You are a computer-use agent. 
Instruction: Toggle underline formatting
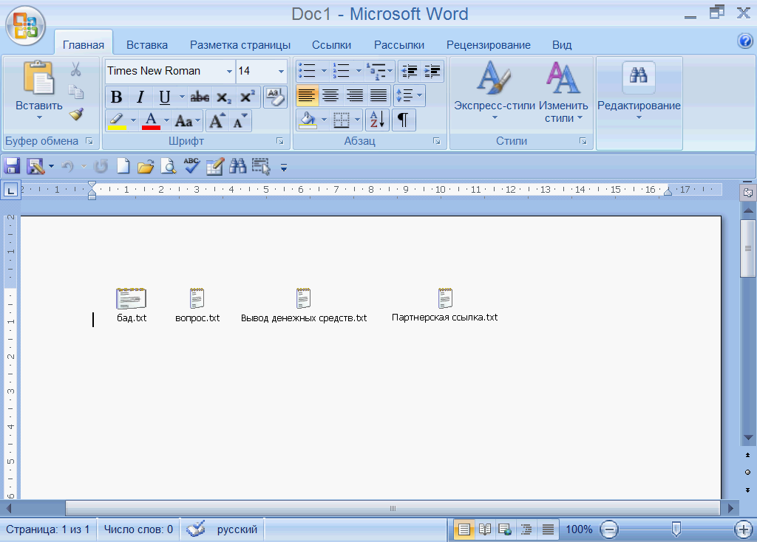click(164, 97)
